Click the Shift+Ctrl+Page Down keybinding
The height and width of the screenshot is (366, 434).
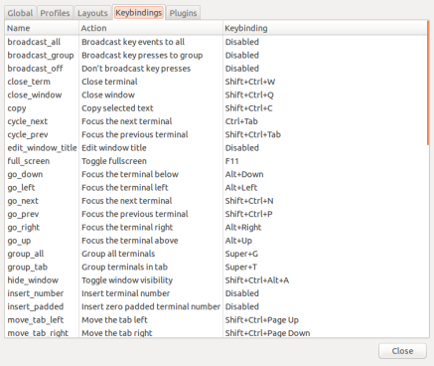pos(268,333)
